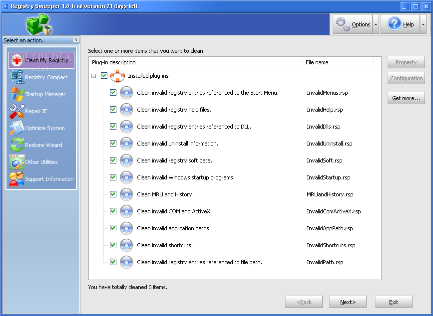This screenshot has width=433, height=316.
Task: Click the Options gears icon
Action: click(343, 24)
